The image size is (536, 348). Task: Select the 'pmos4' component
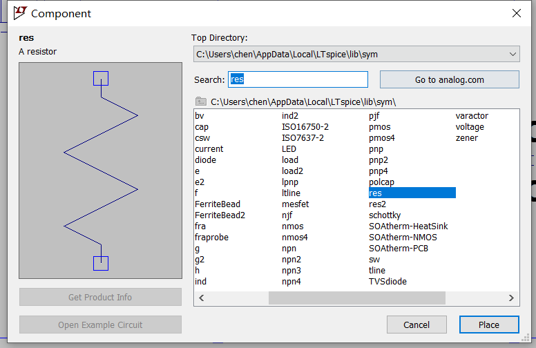pyautogui.click(x=382, y=138)
